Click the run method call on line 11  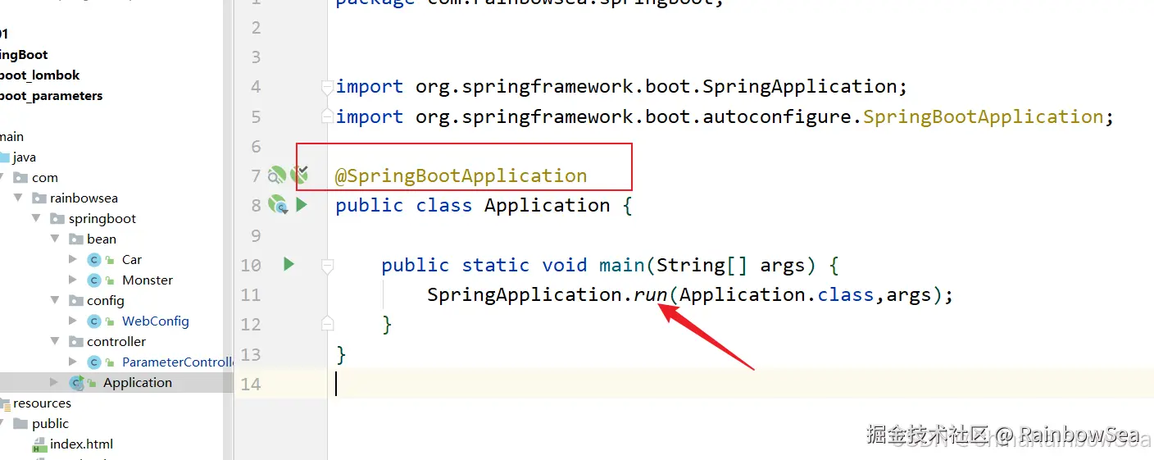point(650,294)
